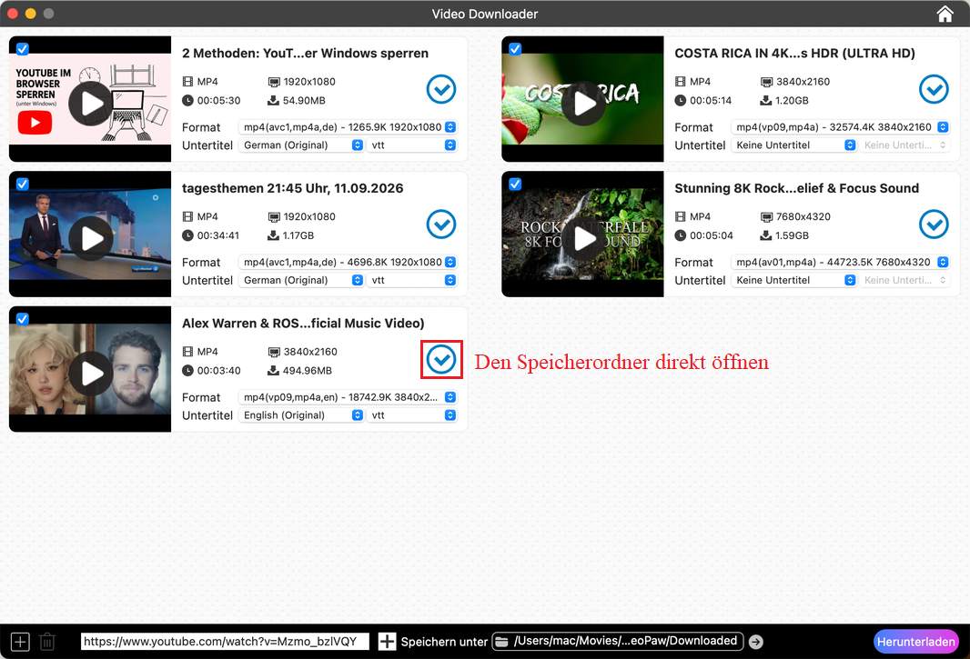Click the YouTube URL input field
Viewport: 970px width, 659px height.
click(x=225, y=641)
